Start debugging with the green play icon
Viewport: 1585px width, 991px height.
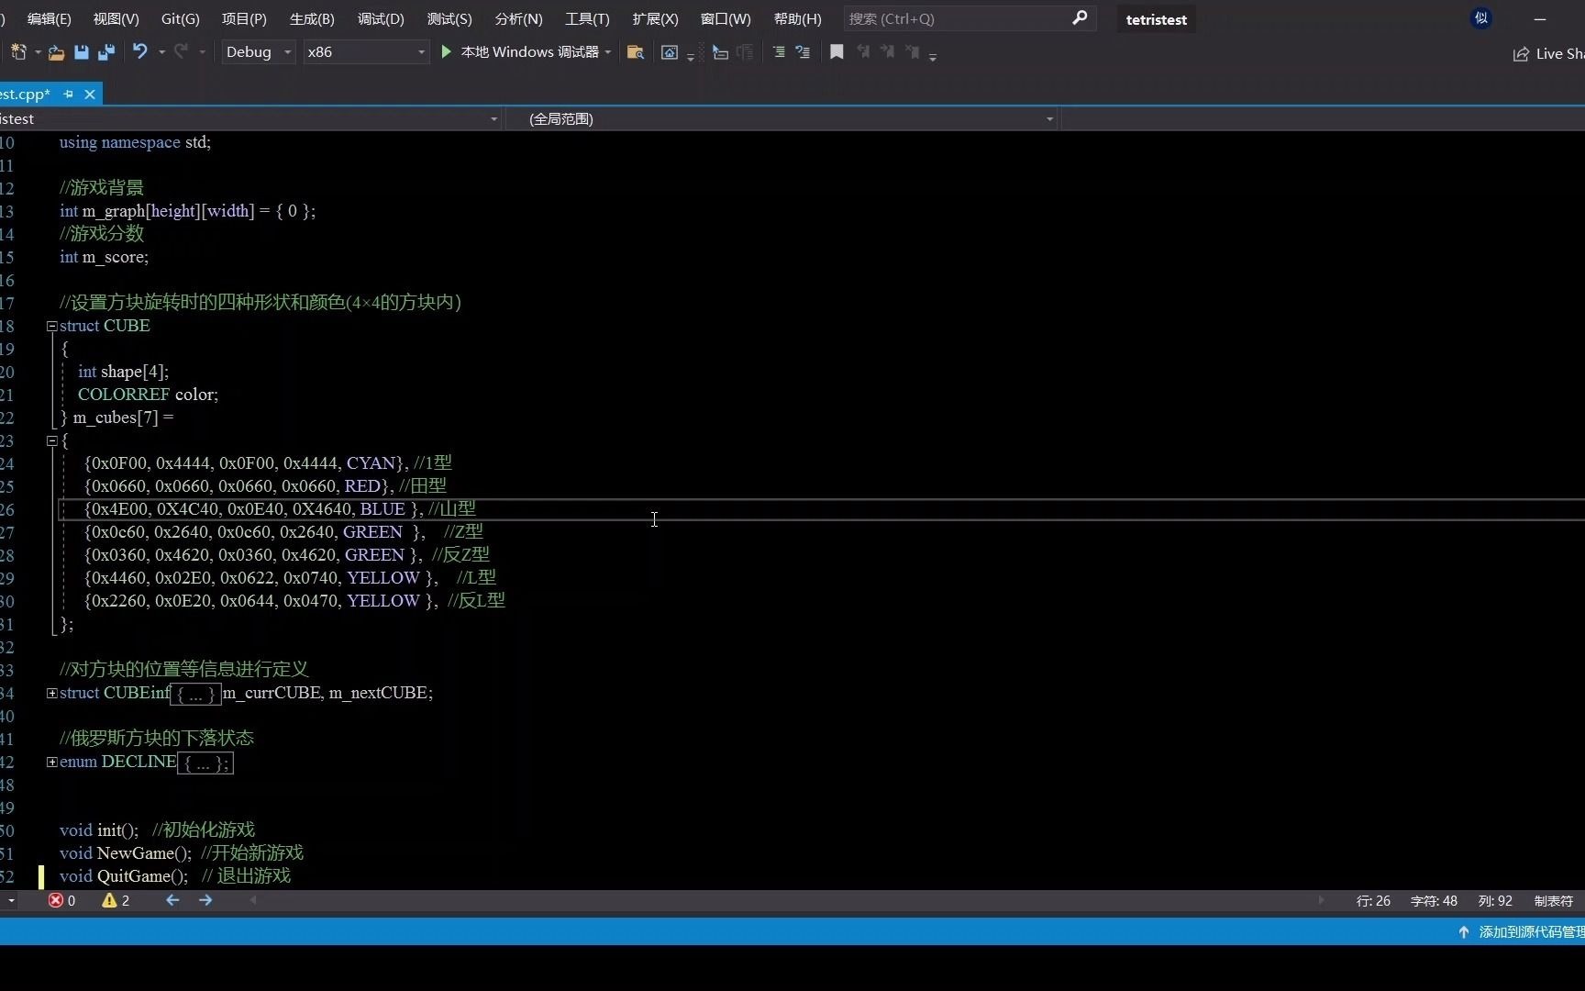tap(446, 52)
